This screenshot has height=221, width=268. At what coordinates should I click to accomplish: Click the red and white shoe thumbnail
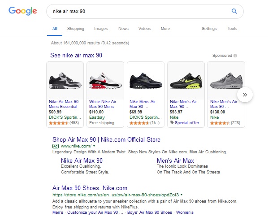105,81
